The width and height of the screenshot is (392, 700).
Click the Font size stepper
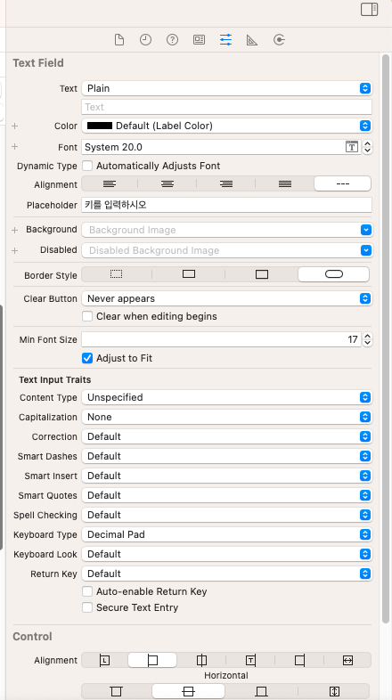click(x=367, y=146)
